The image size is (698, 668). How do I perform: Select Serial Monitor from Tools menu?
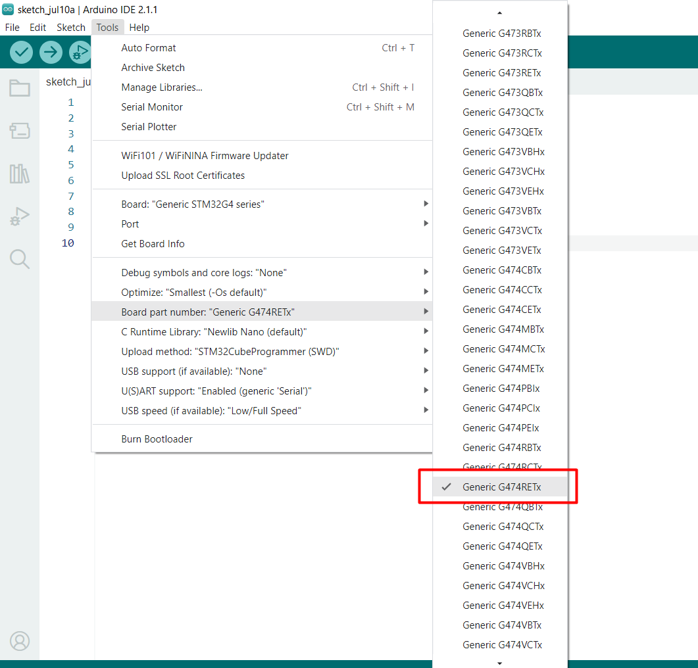point(152,107)
